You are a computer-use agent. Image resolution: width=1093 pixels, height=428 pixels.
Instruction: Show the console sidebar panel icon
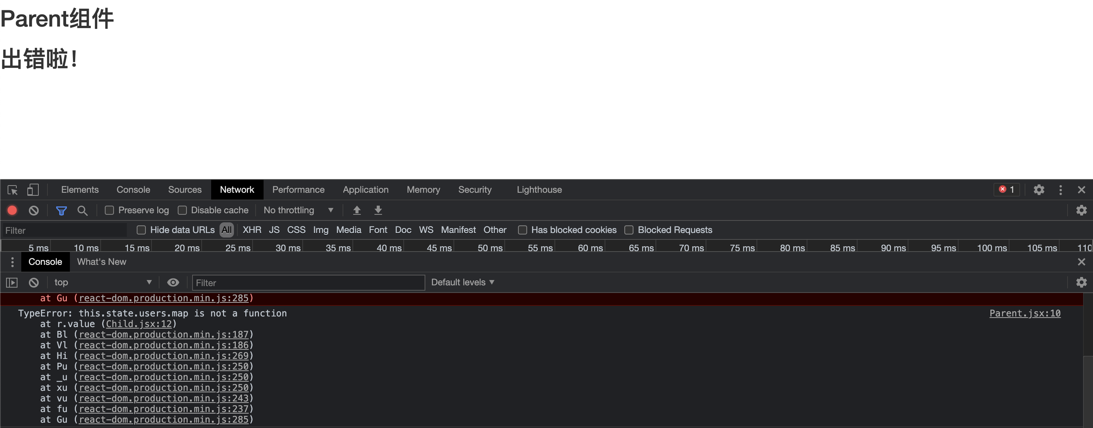(x=12, y=282)
